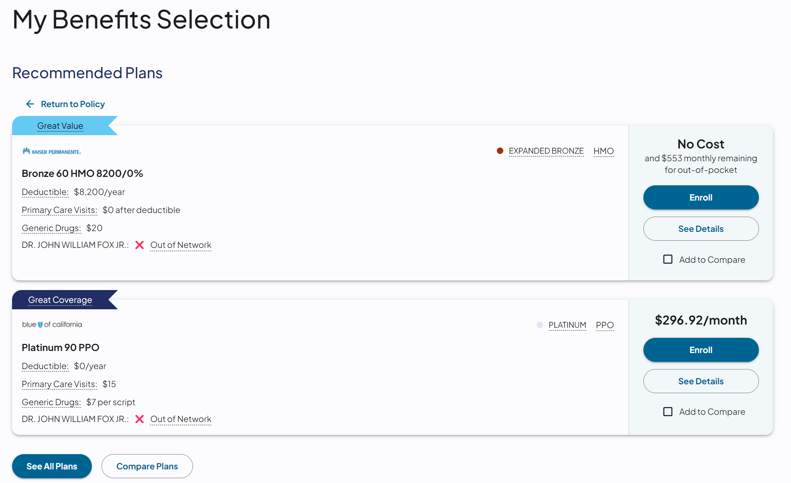See Details for the Platinum 90 PPO plan
This screenshot has width=791, height=483.
tap(701, 381)
